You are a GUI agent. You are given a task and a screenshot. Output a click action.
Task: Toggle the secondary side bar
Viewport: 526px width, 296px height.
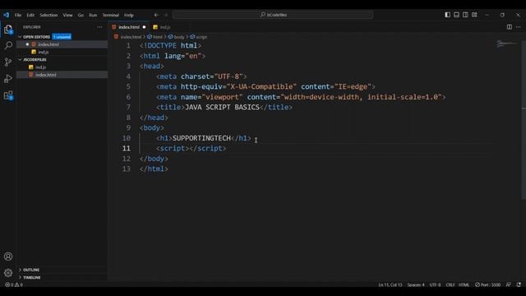tap(465, 15)
